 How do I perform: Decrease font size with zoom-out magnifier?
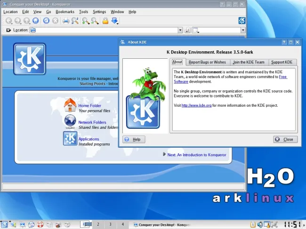[95, 21]
